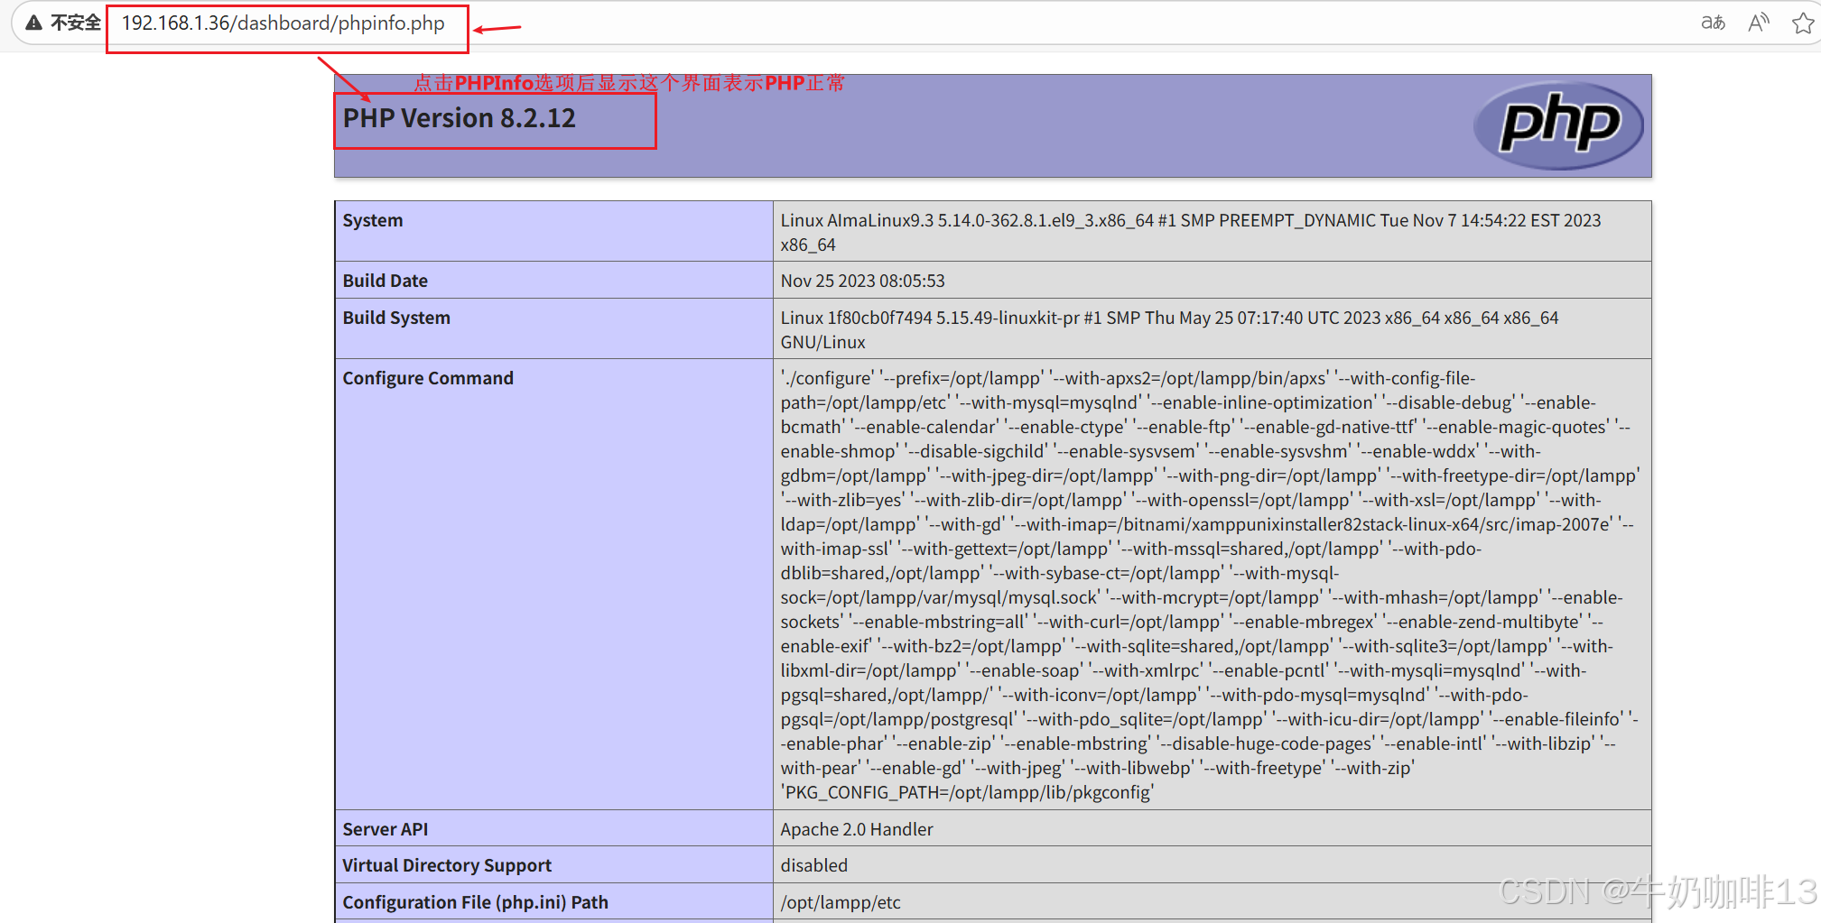Click Configuration File (php.ini) Path label
1821x923 pixels.
tap(475, 902)
